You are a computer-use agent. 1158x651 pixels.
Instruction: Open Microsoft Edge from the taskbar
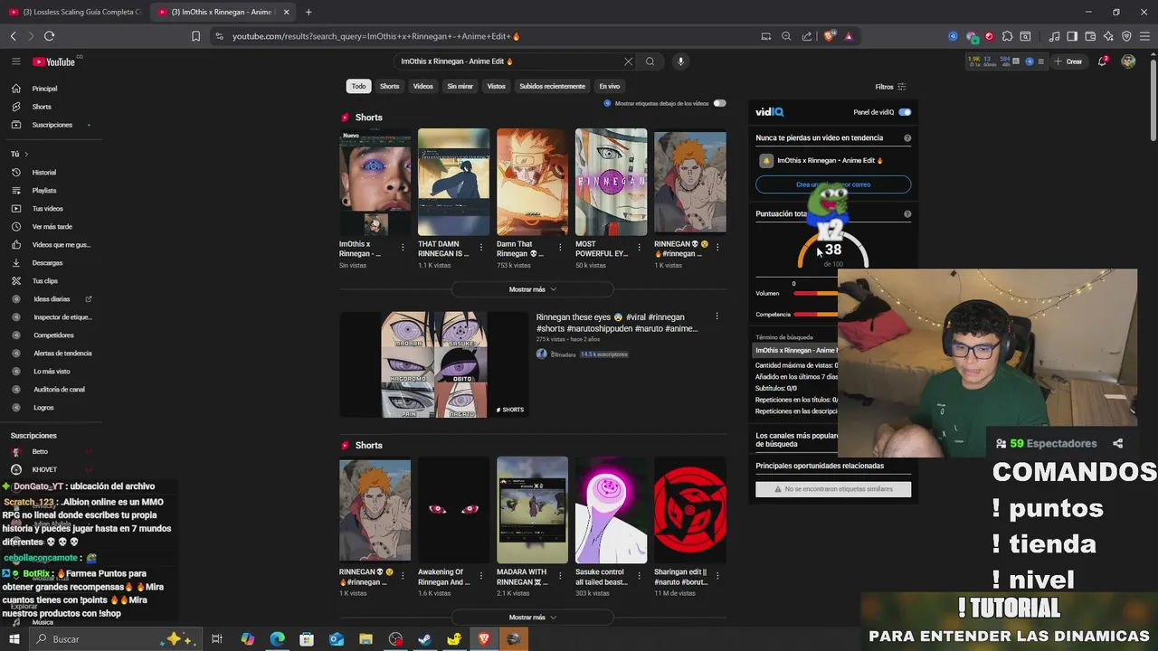[277, 639]
